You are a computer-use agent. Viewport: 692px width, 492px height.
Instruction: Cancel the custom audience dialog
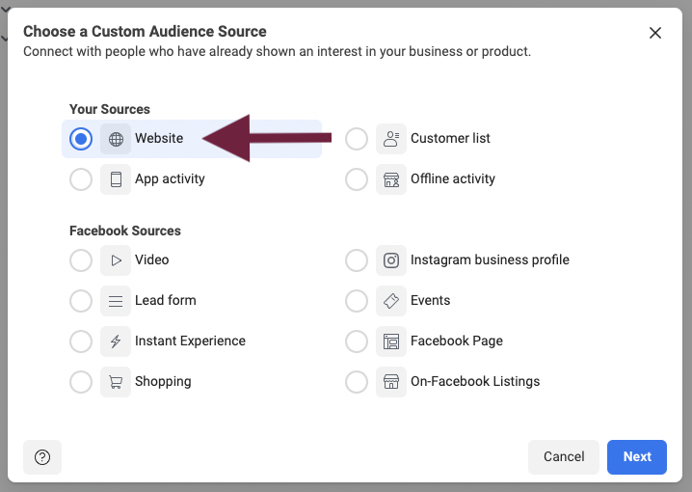564,457
